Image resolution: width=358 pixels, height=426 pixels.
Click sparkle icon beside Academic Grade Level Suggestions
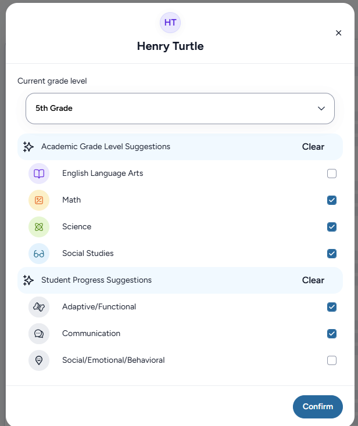coord(28,147)
